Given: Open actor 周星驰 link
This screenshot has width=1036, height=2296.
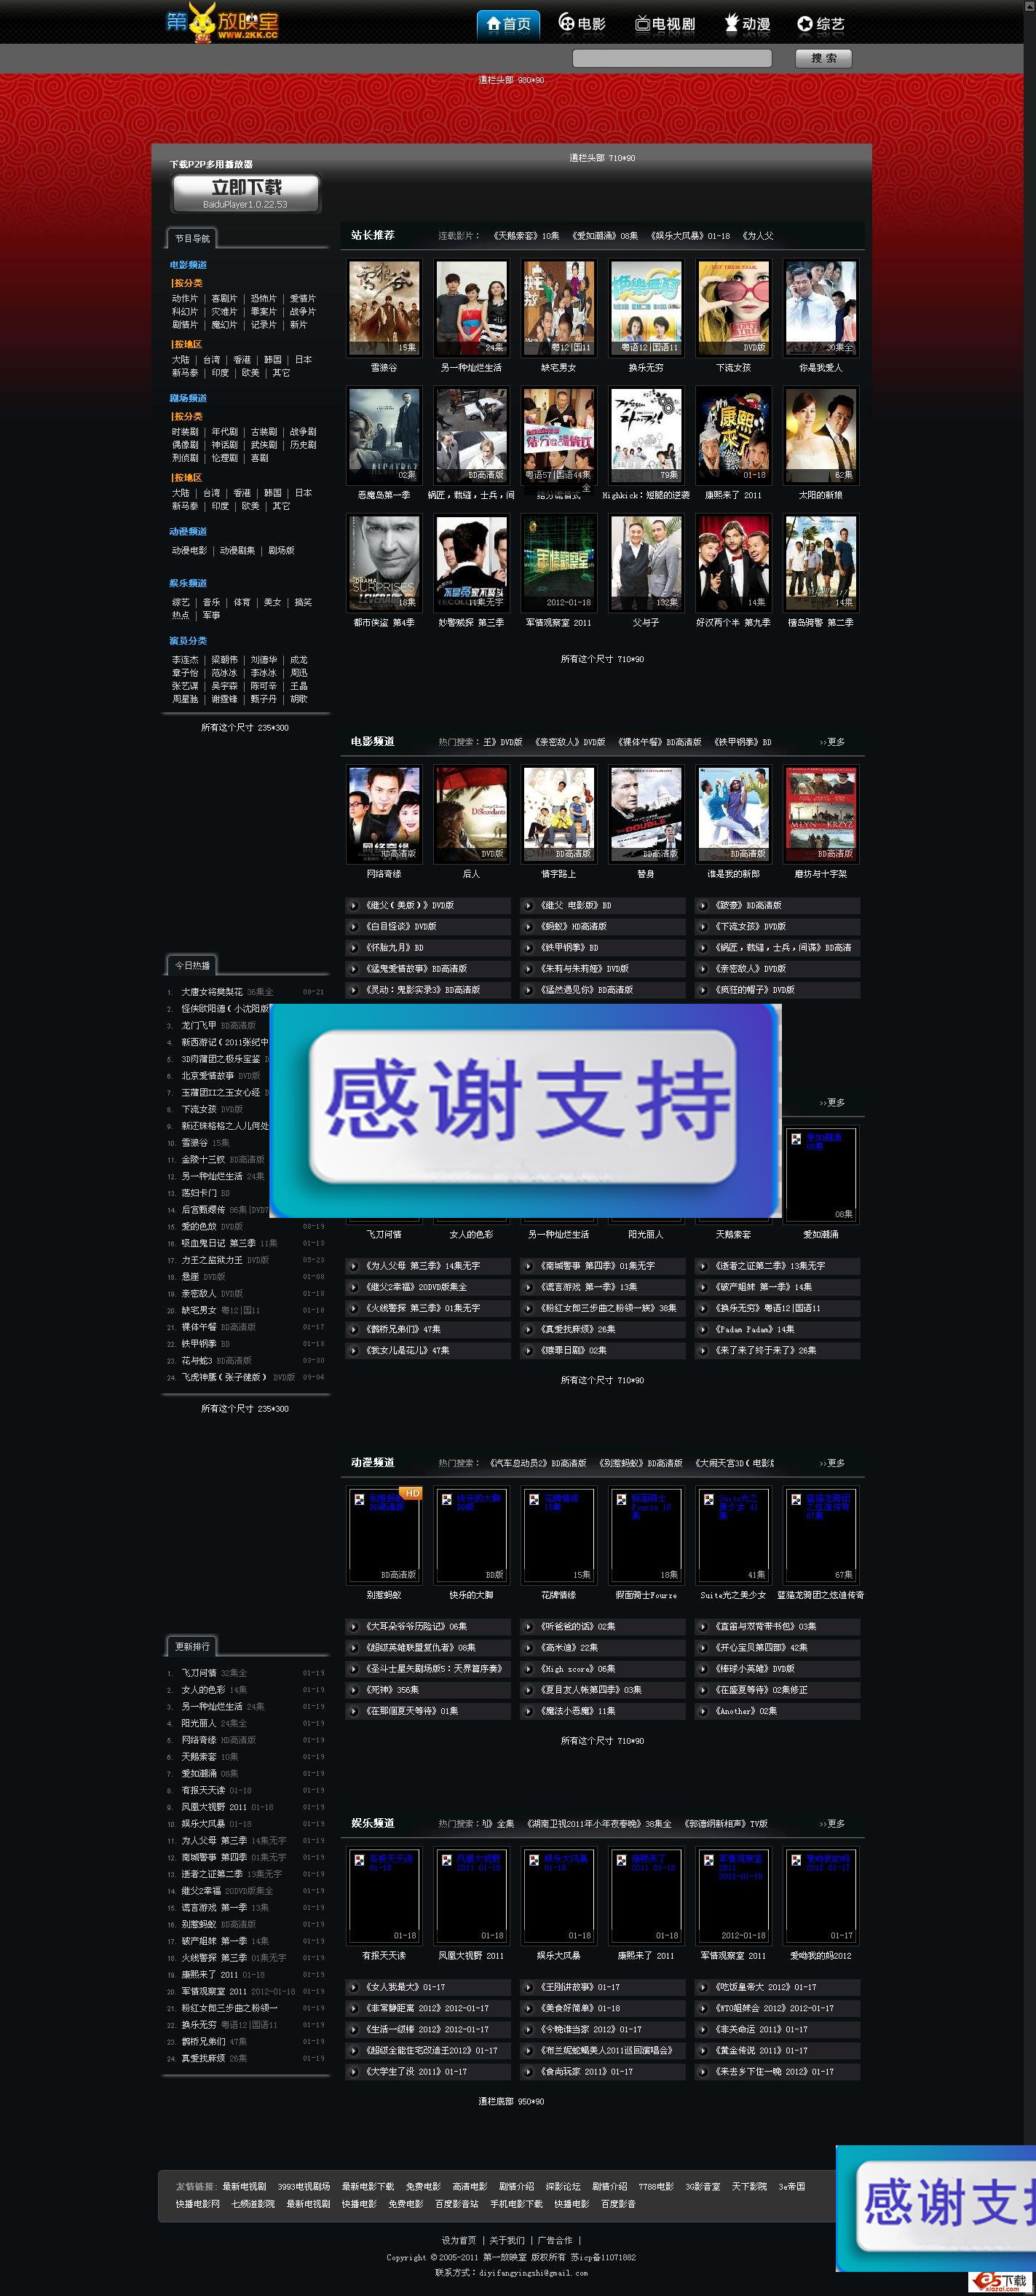Looking at the screenshot, I should 184,700.
